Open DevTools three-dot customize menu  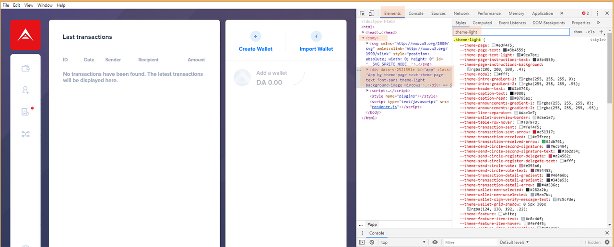pos(598,13)
